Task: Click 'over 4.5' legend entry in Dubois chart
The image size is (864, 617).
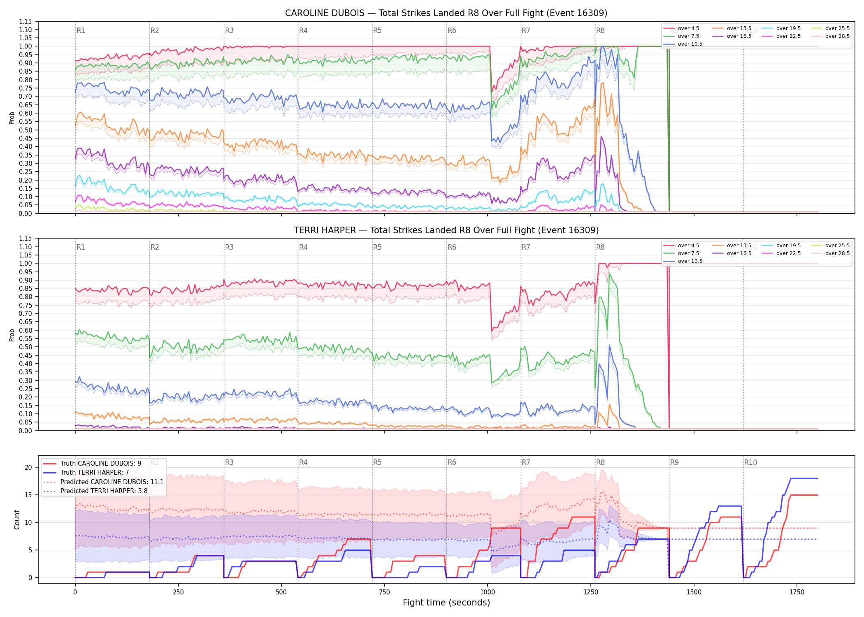Action: [681, 28]
